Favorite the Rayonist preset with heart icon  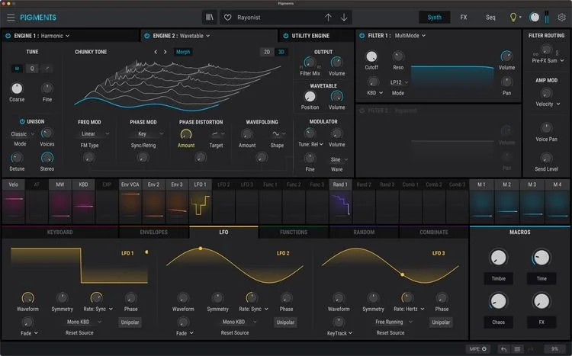227,17
